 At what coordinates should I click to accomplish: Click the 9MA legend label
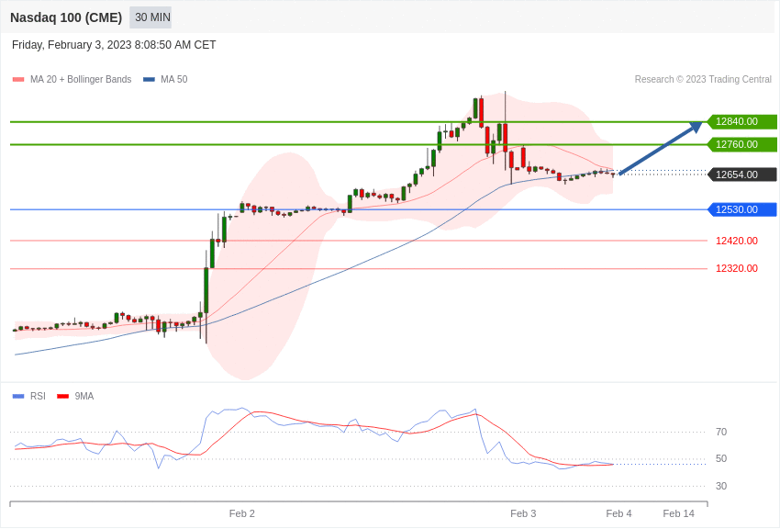click(x=84, y=397)
